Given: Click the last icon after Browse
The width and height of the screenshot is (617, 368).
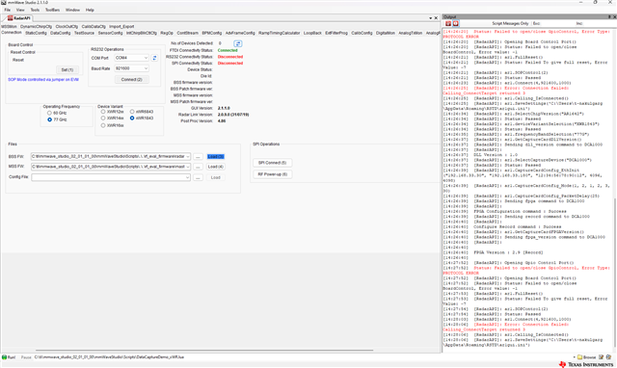Looking at the screenshot, I should (x=608, y=357).
